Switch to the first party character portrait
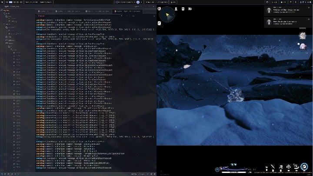This screenshot has width=313, height=176. pyautogui.click(x=302, y=36)
